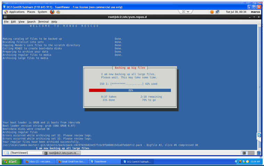Open the Terminal menu in the menu bar
This screenshot has width=264, height=166.
[x=43, y=22]
